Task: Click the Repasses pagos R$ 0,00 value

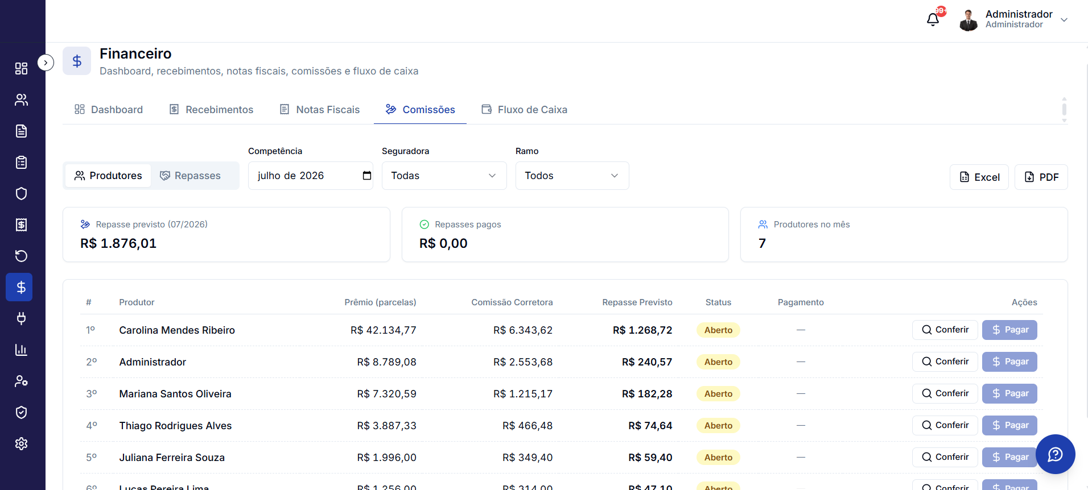Action: click(x=443, y=243)
